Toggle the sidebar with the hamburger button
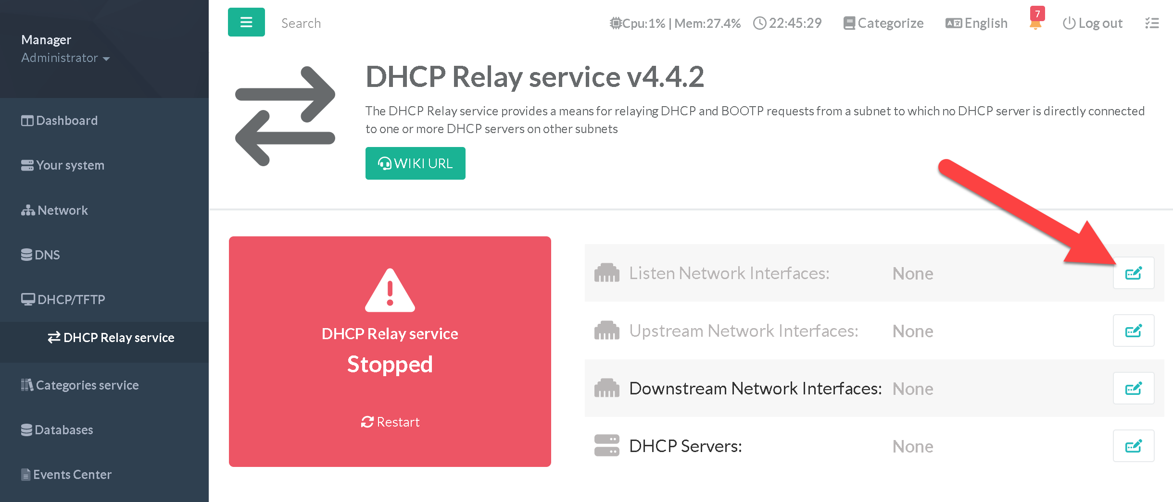 tap(246, 22)
